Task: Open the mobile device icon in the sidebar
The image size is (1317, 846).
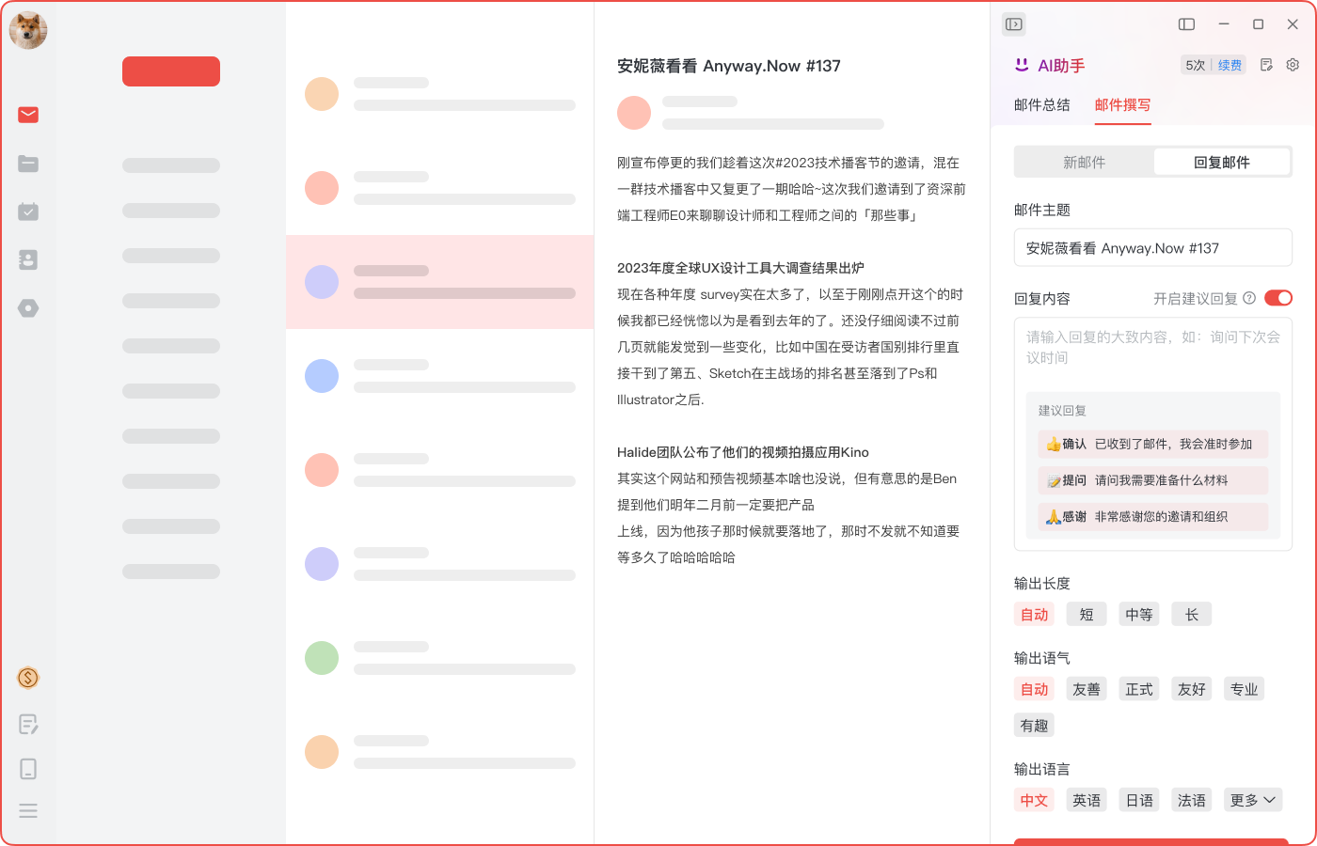Action: 27,769
